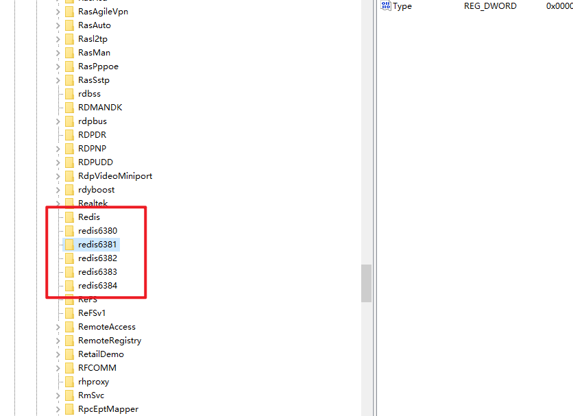Click the RasAgileVpn folder icon

tap(69, 12)
